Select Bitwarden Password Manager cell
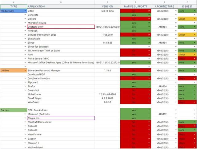This screenshot has height=149, width=197. 61,70
